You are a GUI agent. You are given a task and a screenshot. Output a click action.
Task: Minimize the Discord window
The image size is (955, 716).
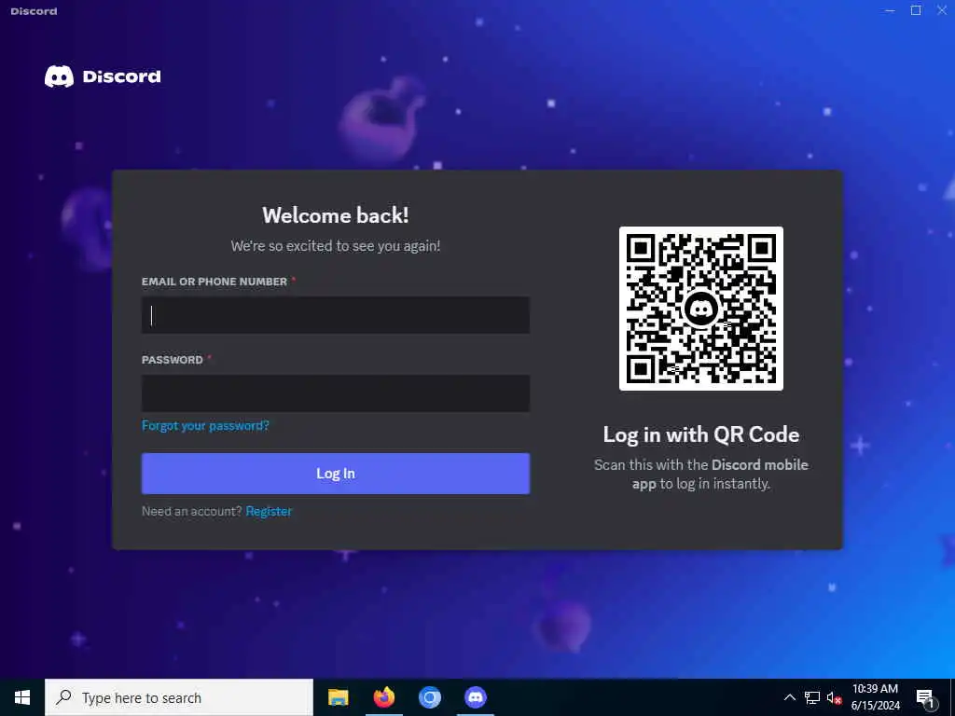[890, 10]
